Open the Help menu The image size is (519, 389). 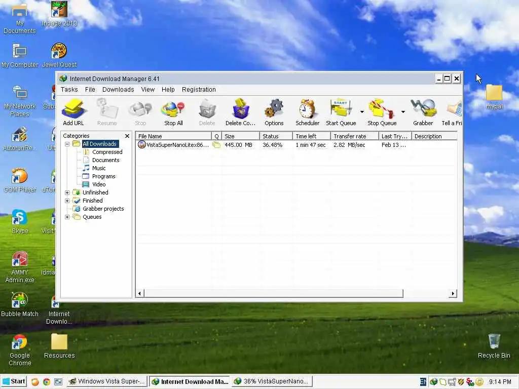168,90
